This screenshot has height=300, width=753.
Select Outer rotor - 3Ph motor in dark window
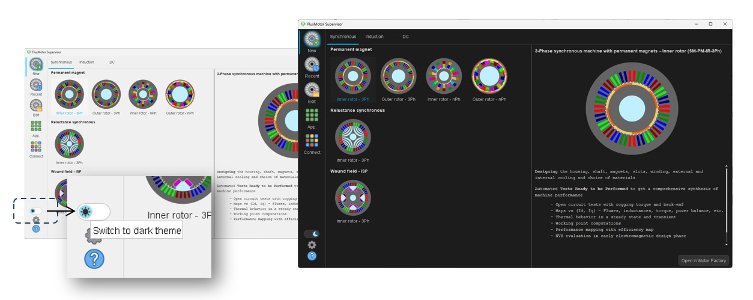pyautogui.click(x=399, y=76)
